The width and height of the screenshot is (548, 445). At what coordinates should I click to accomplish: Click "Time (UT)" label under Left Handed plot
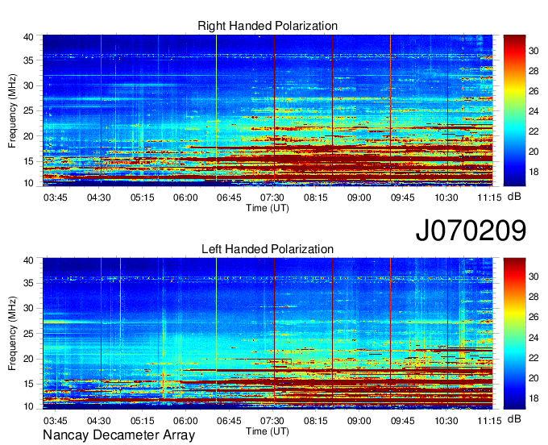coord(268,431)
